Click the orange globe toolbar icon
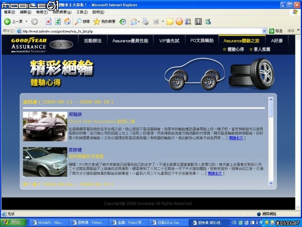Screen dimensions: 302x227 [179, 21]
